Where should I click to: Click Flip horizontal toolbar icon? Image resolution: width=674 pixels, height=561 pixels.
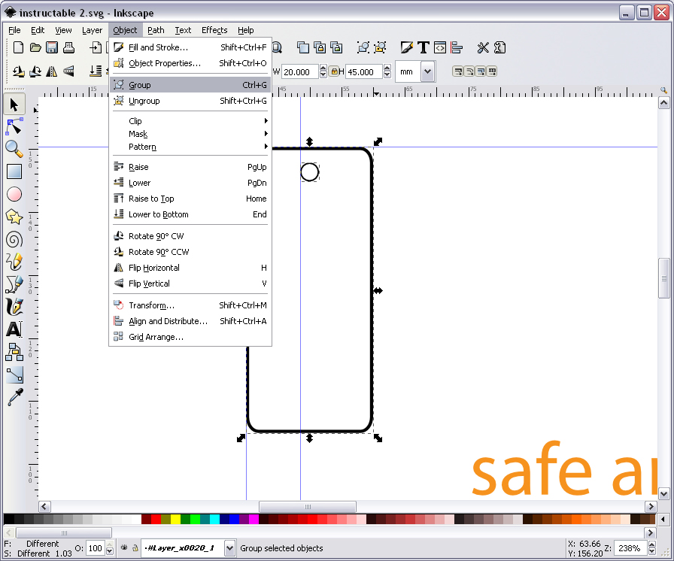pyautogui.click(x=52, y=71)
